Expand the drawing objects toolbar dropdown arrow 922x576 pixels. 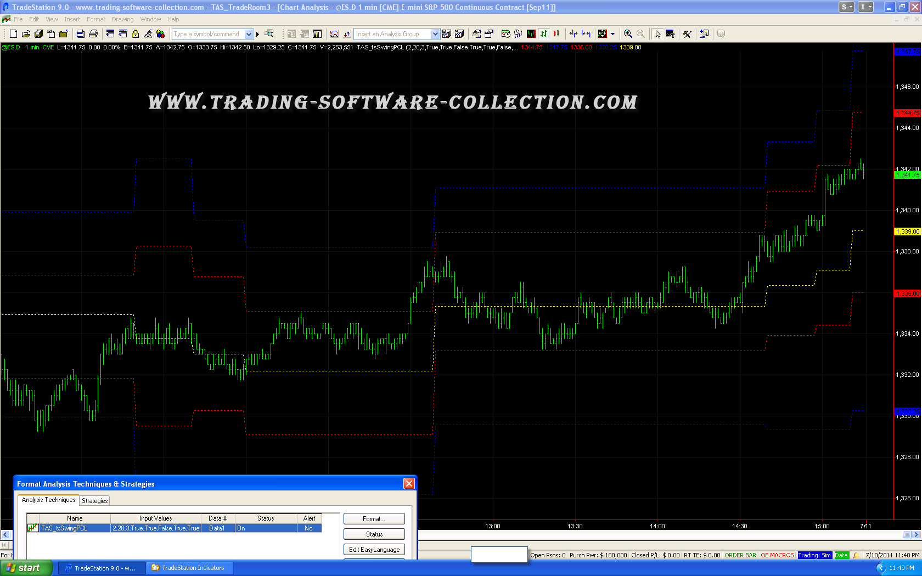613,34
